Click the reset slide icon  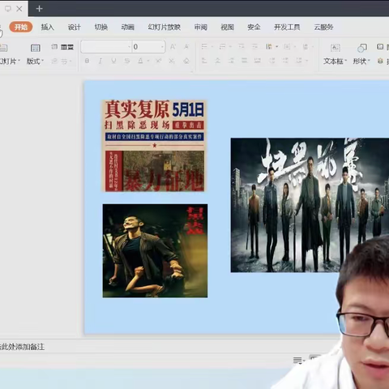[54, 46]
